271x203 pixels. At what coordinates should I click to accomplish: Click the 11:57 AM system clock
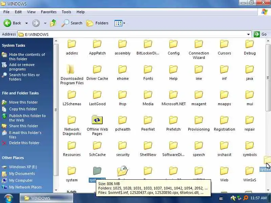click(x=258, y=198)
